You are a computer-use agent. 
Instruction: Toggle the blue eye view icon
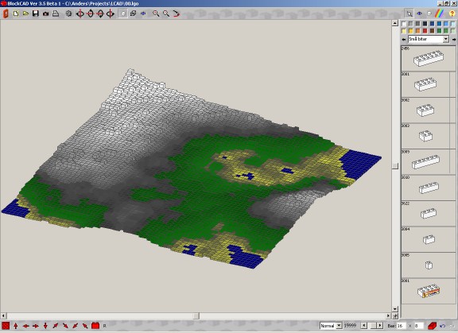pos(420,14)
